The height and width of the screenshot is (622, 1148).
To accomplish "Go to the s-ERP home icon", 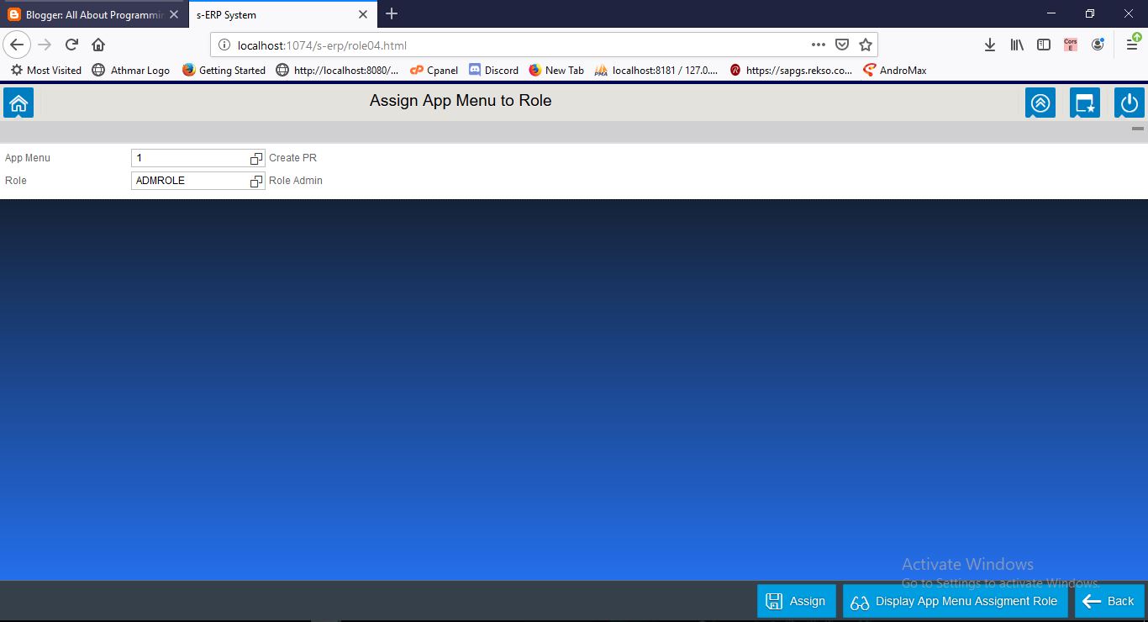I will pyautogui.click(x=18, y=103).
